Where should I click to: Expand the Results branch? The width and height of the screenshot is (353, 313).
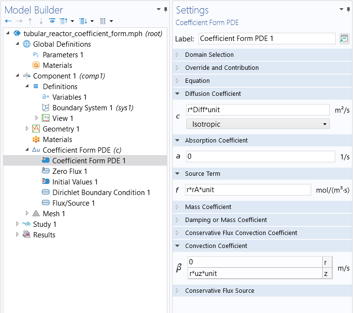(17, 235)
